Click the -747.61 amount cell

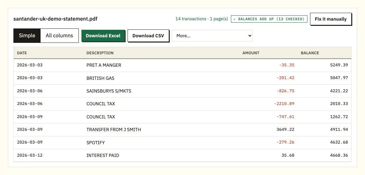click(x=286, y=117)
